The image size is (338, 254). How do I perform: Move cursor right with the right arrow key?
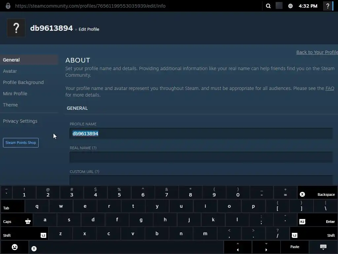(x=266, y=247)
